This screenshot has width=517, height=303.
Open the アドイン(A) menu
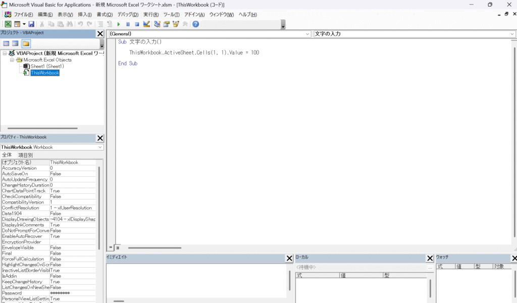coord(194,15)
